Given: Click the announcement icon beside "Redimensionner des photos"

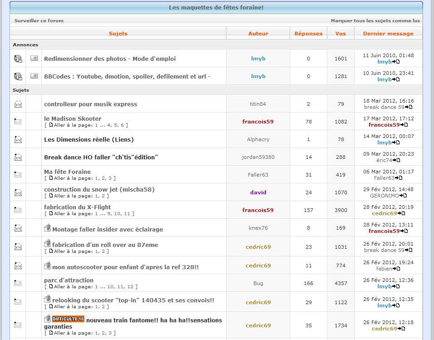Looking at the screenshot, I should tap(18, 59).
